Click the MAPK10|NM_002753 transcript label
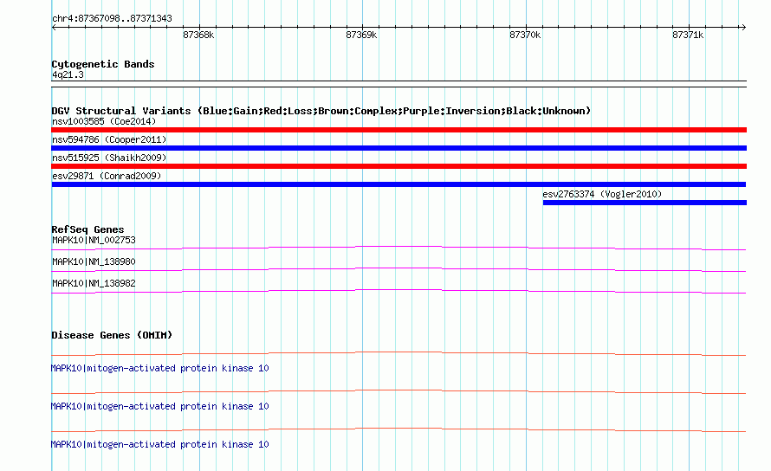Viewport: 771px width, 471px height. 94,241
